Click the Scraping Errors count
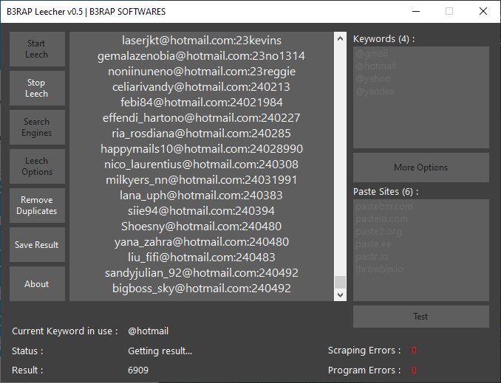This screenshot has width=501, height=383. point(414,351)
